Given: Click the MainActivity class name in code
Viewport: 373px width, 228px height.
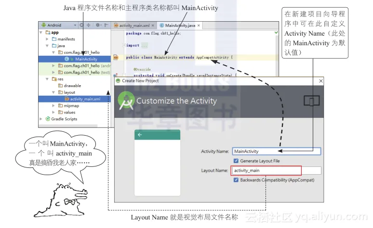Looking at the screenshot, I should [x=166, y=57].
